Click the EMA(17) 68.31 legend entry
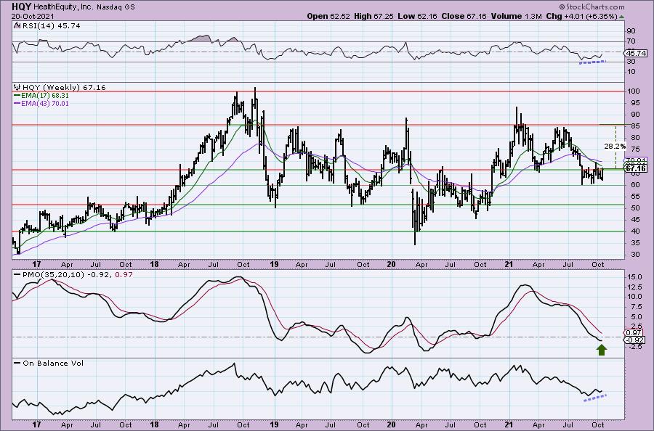 coord(41,96)
